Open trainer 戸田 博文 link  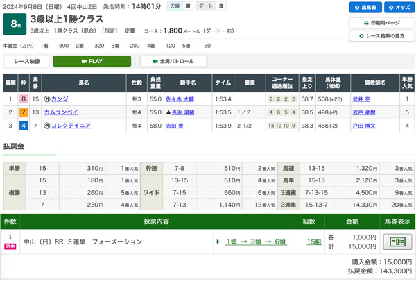363,126
